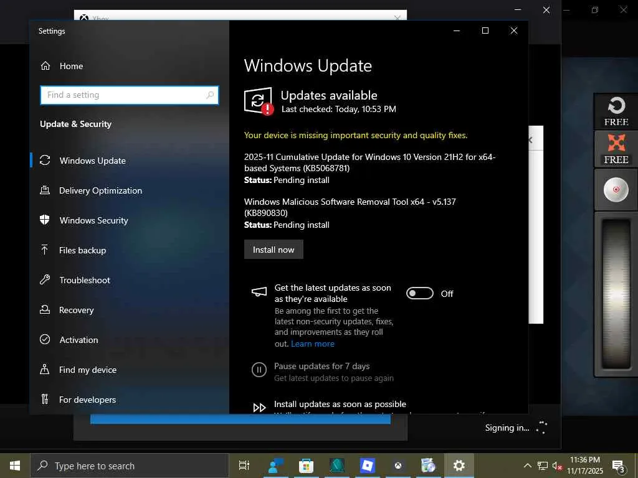The image size is (638, 478).
Task: Click the Settings gear taskbar icon
Action: point(459,466)
